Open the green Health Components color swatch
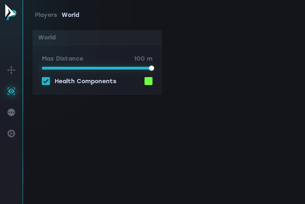Viewport: 305px width, 204px height. [148, 81]
